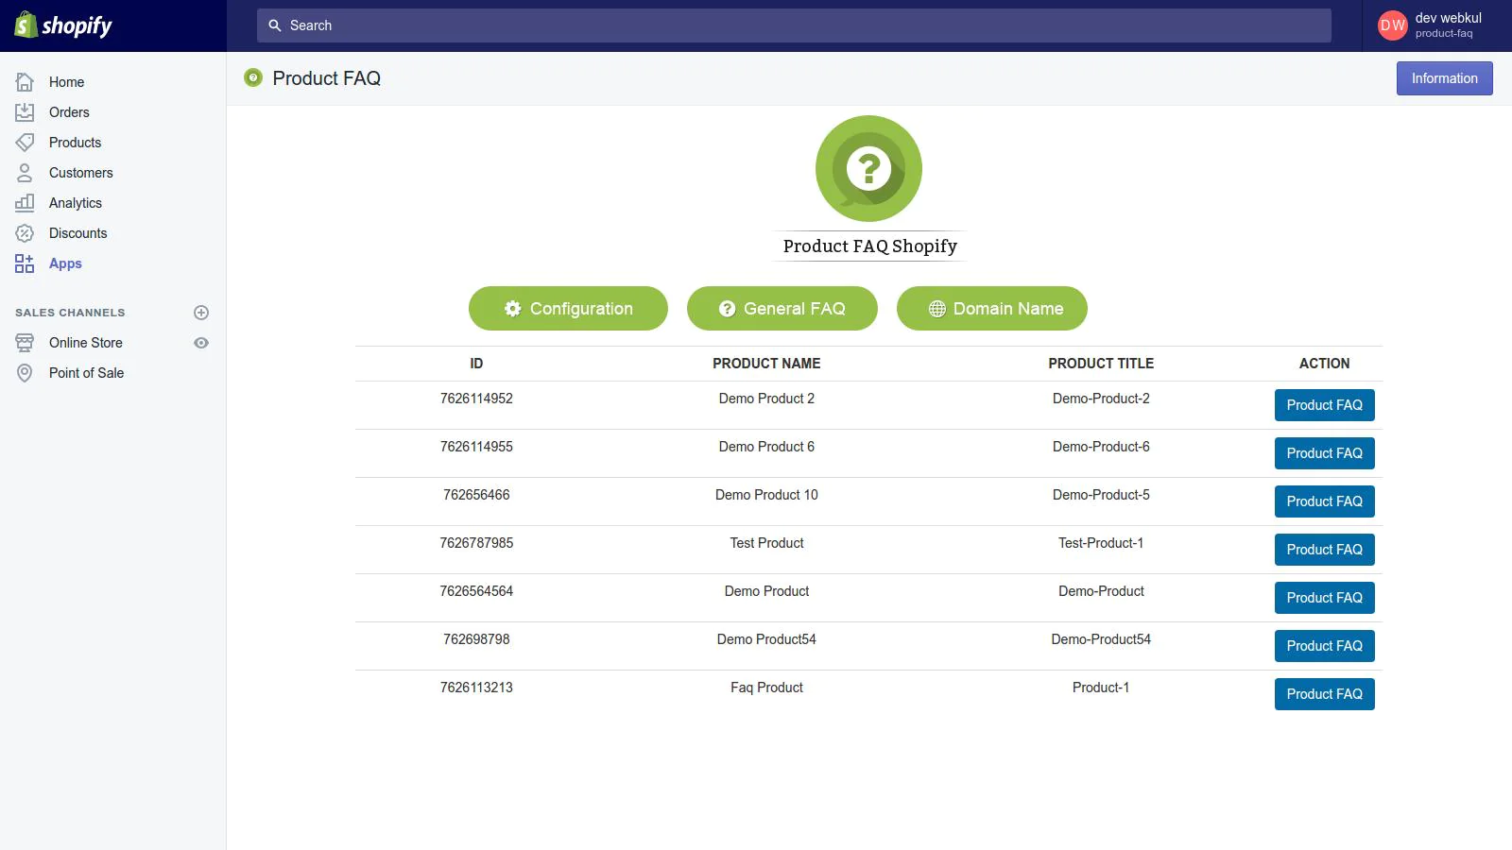Click the Discounts badge icon
Image resolution: width=1512 pixels, height=850 pixels.
[25, 233]
